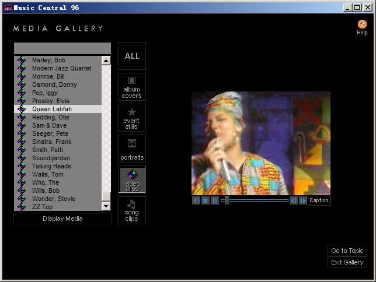Image resolution: width=376 pixels, height=282 pixels.
Task: Stop the video playback
Action: click(206, 200)
